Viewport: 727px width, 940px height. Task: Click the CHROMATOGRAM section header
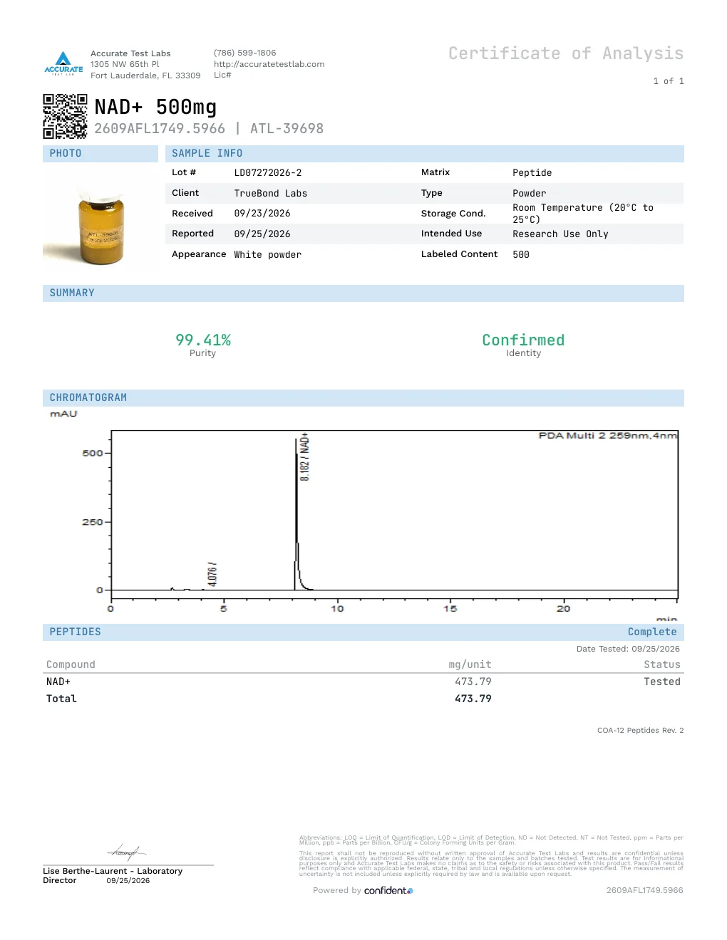pyautogui.click(x=363, y=398)
